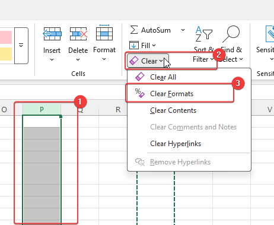Click the eraser icon on the Clear button

(134, 61)
